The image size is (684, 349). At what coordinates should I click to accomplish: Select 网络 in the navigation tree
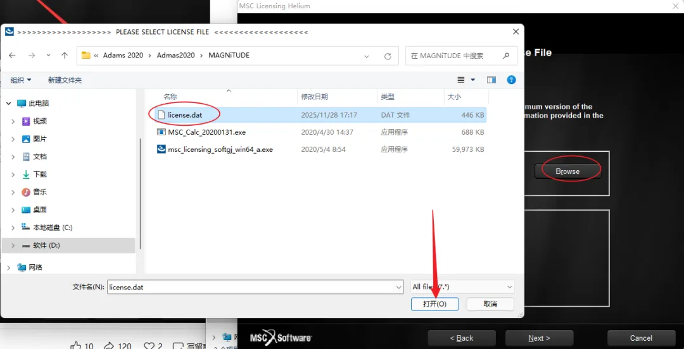[35, 267]
